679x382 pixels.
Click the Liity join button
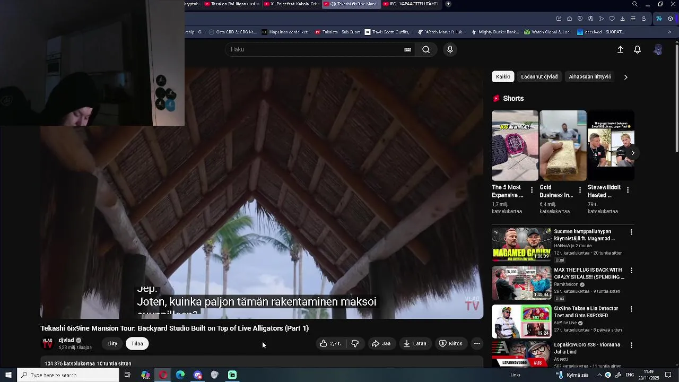(x=112, y=343)
